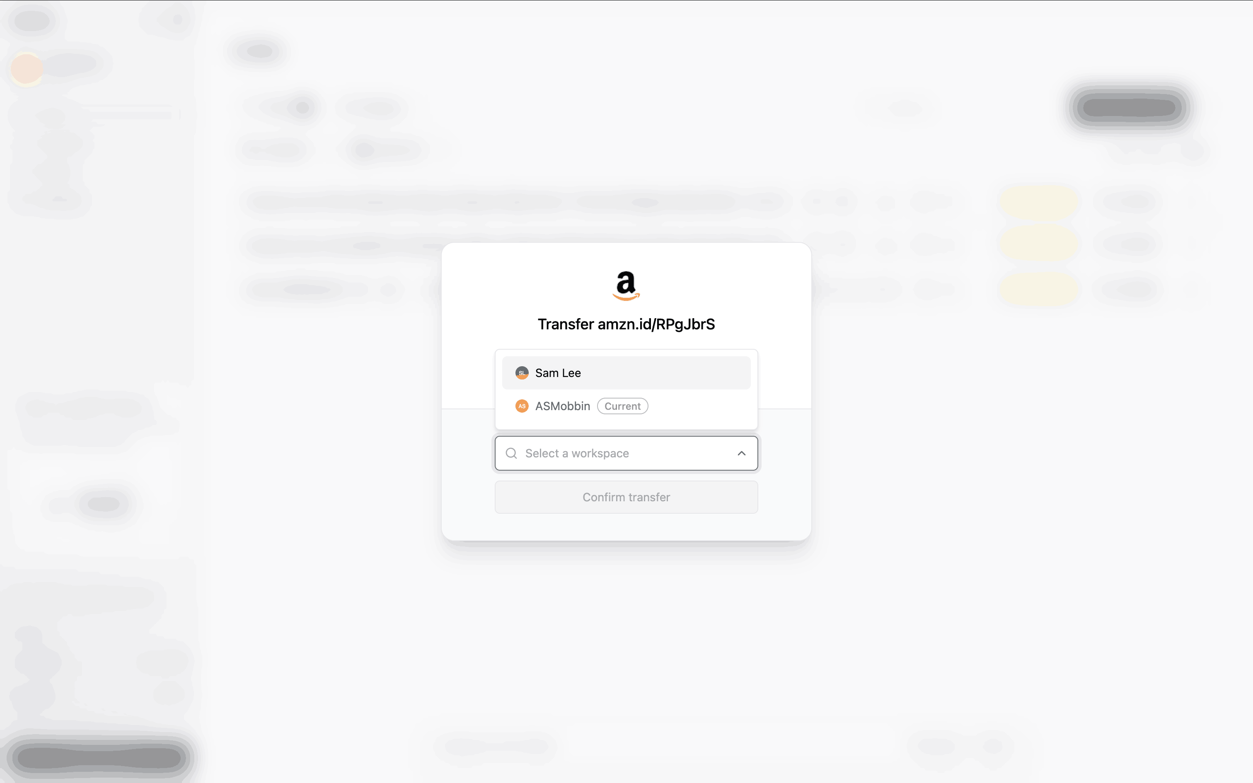Viewport: 1253px width, 783px height.
Task: Click the blurred page title at top
Action: pos(259,51)
